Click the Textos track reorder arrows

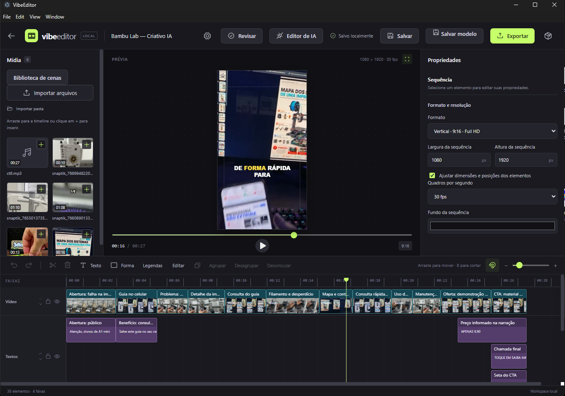point(41,356)
